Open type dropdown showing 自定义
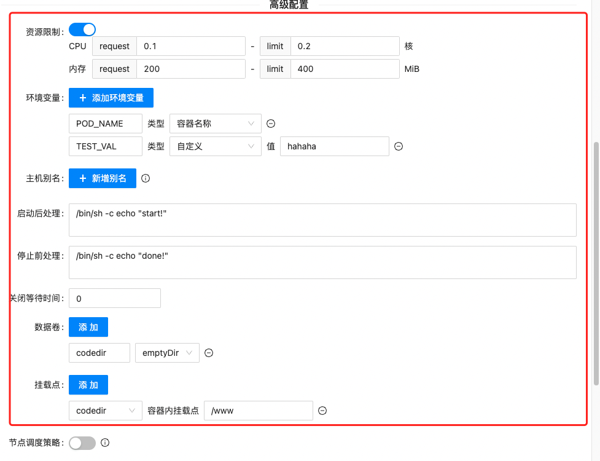This screenshot has width=600, height=461. click(216, 146)
